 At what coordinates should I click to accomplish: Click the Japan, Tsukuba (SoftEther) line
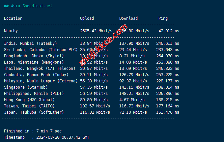point(34,112)
